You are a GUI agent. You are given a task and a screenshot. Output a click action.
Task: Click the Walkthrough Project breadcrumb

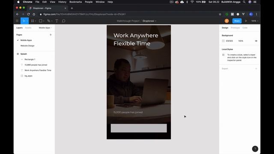click(128, 21)
